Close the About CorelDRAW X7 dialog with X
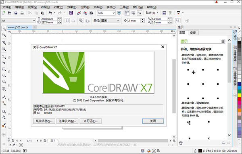242x154 pixels. point(163,47)
